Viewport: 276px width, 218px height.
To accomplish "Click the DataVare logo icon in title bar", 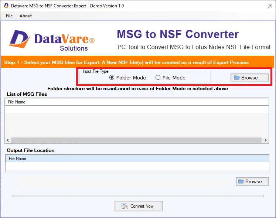I will point(6,6).
